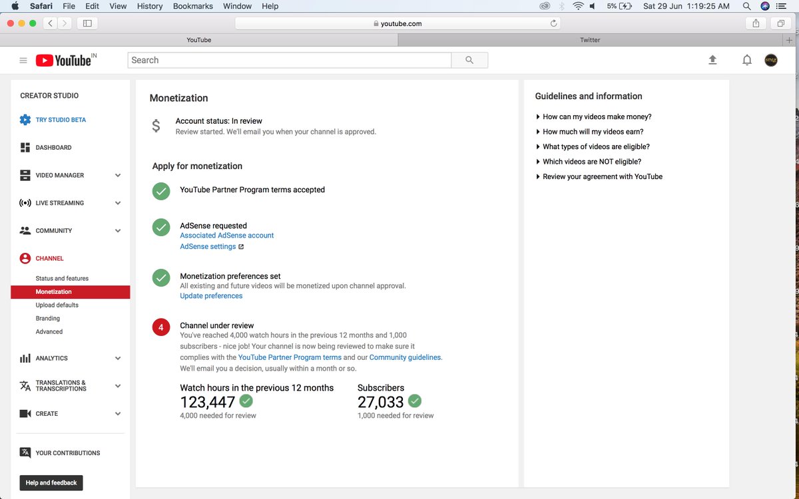This screenshot has width=799, height=499.
Task: Toggle the Safari sidebar button
Action: click(x=87, y=23)
